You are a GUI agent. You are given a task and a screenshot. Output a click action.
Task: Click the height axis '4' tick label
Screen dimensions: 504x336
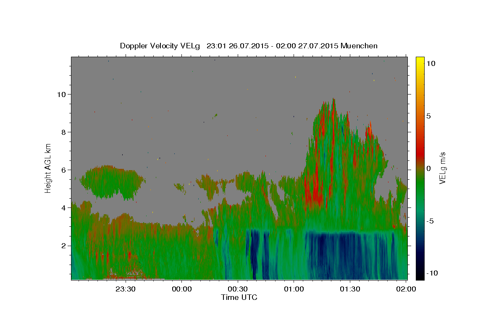point(63,207)
